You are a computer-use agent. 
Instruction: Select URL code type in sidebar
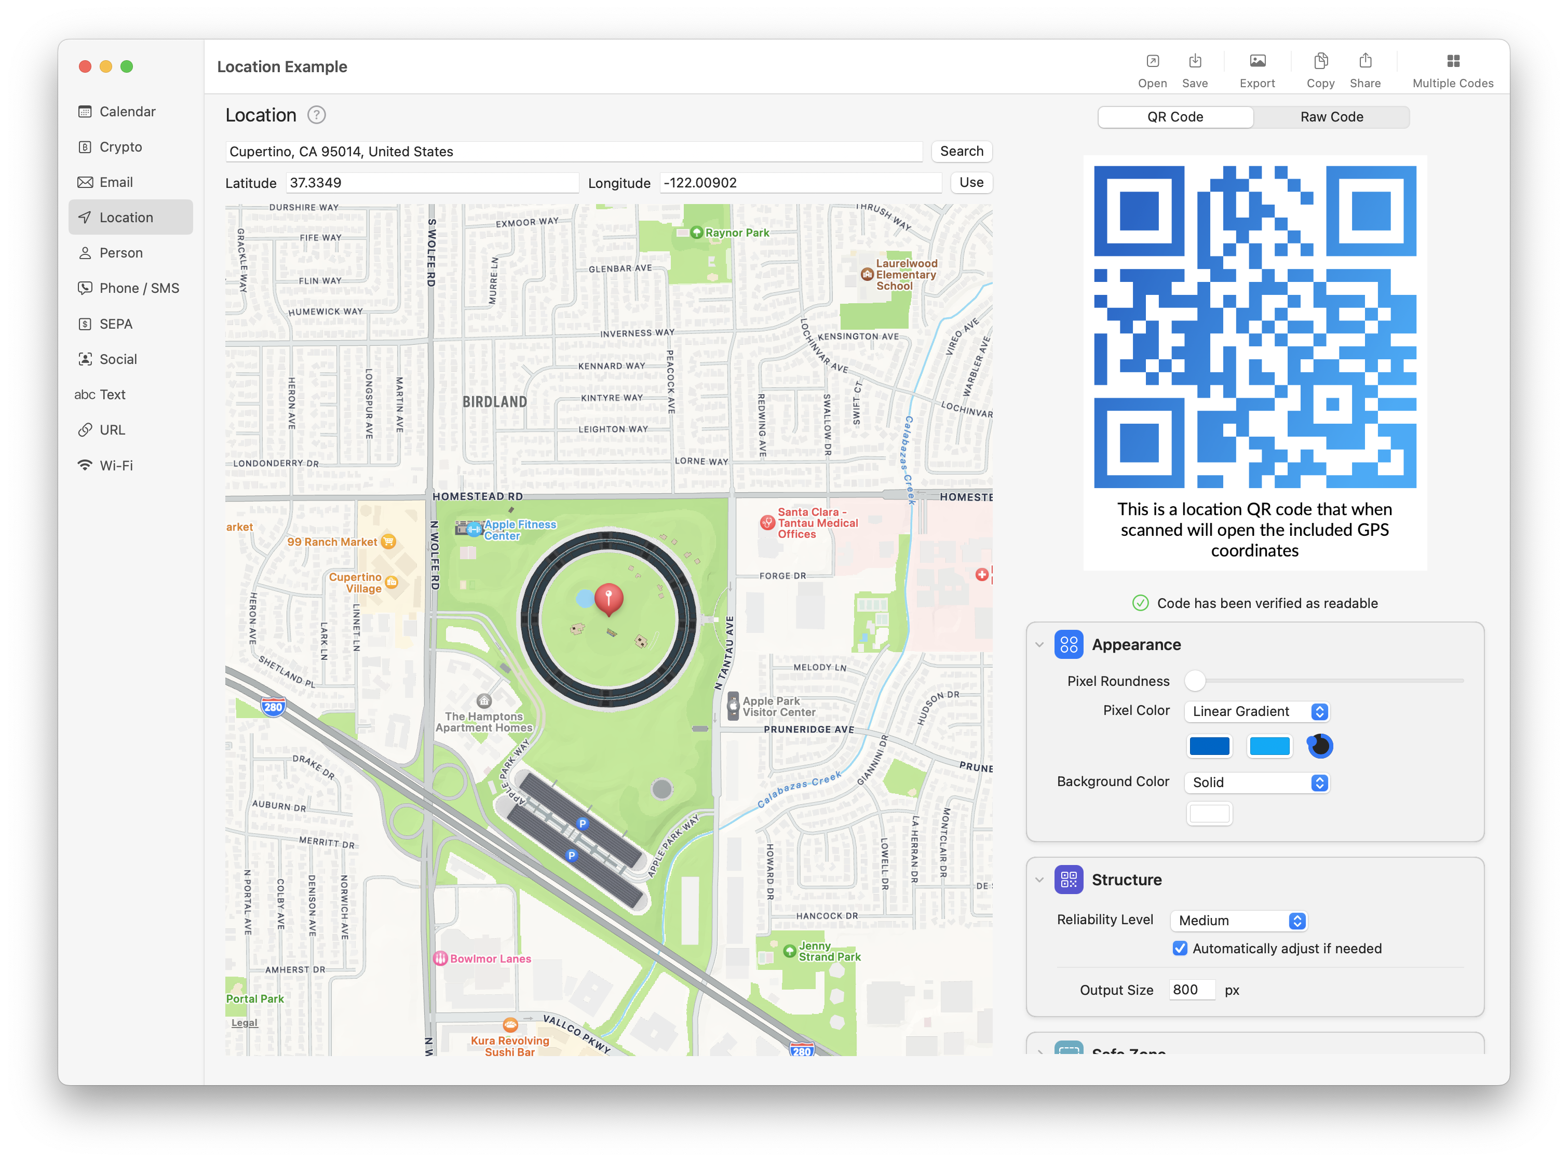point(131,429)
